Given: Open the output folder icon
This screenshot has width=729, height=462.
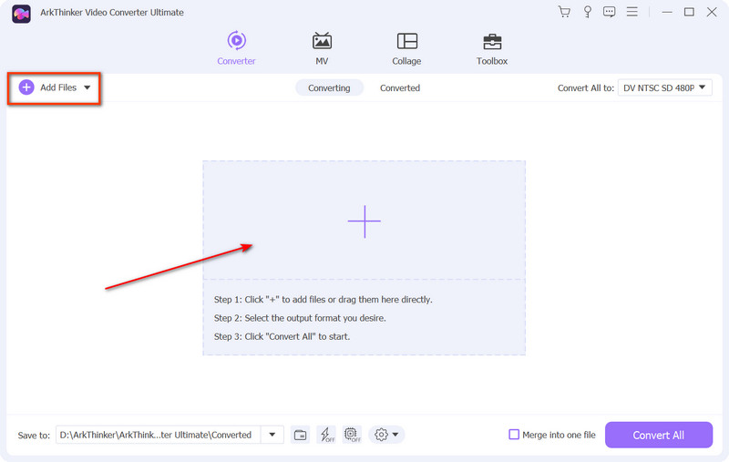Looking at the screenshot, I should pyautogui.click(x=301, y=435).
